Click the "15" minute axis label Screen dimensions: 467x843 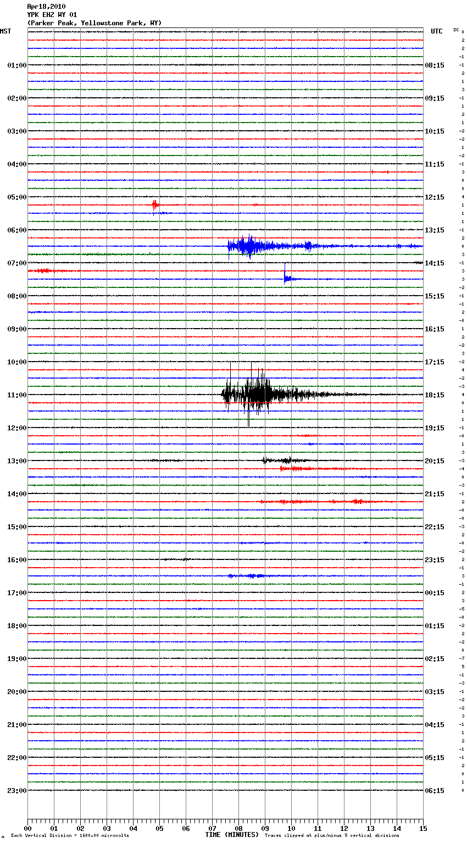click(423, 828)
